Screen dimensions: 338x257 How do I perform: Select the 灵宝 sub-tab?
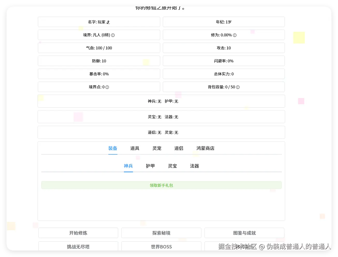tap(172, 166)
